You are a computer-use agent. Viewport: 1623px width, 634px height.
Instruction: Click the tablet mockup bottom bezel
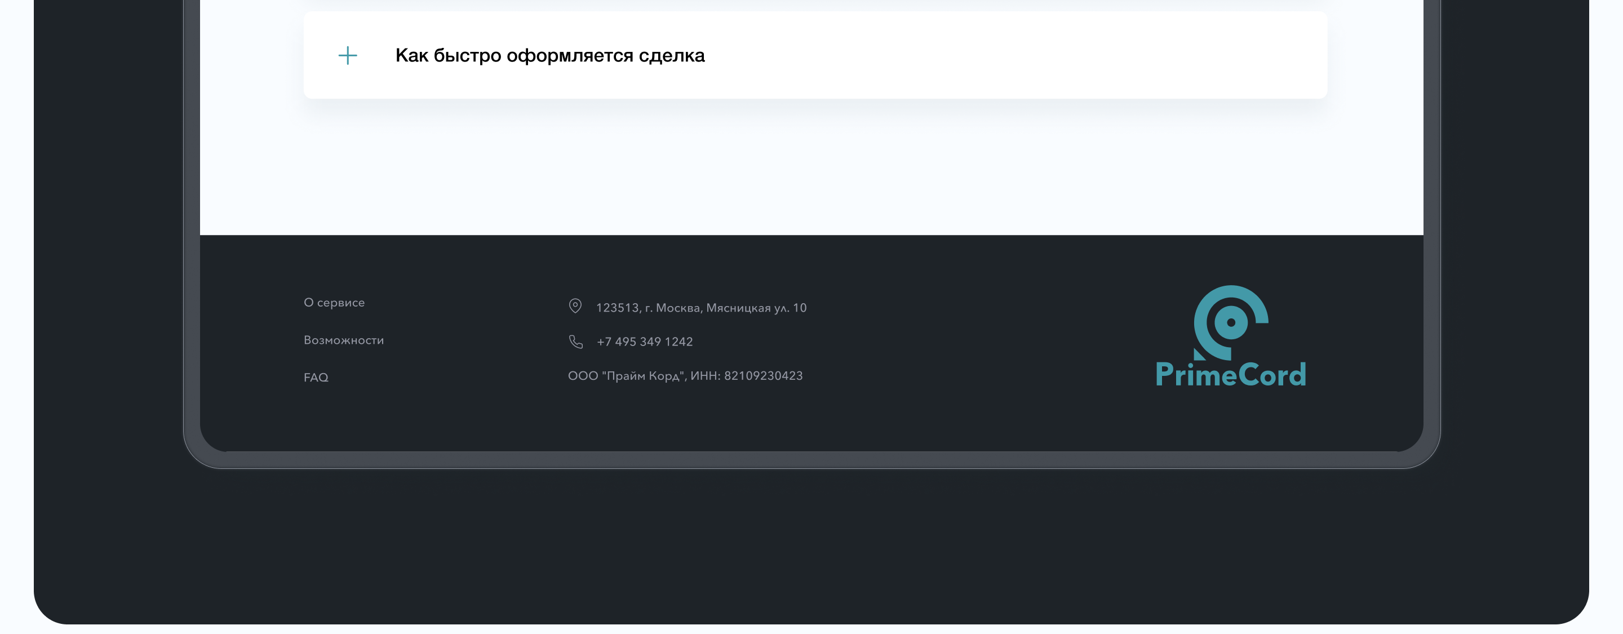[x=812, y=459]
